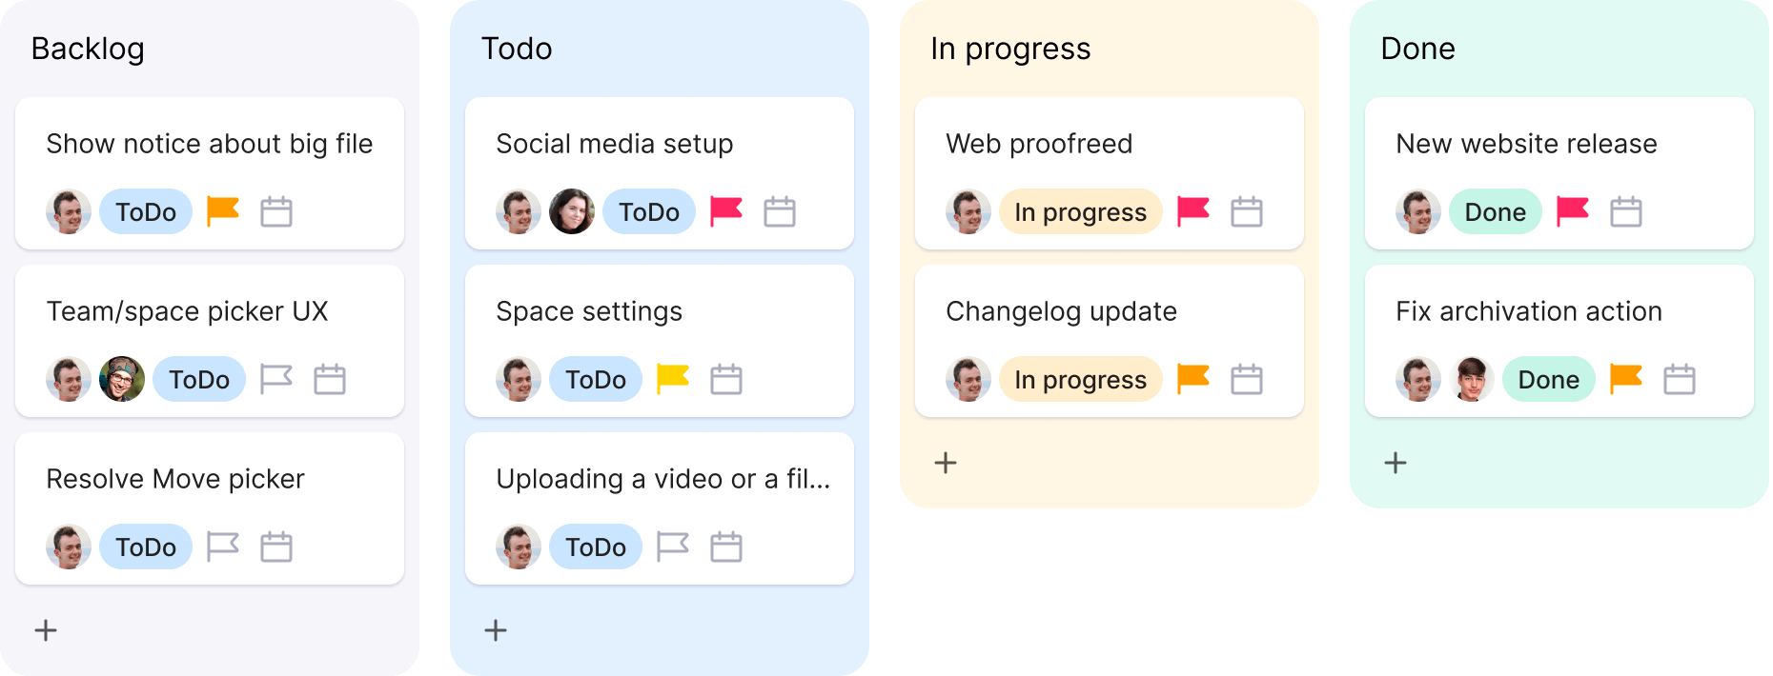1773x676 pixels.
Task: Open calendar icon on New website release
Action: pyautogui.click(x=1627, y=211)
